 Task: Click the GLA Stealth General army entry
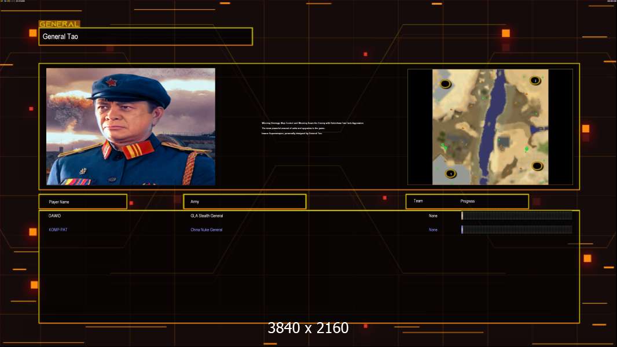(x=207, y=216)
